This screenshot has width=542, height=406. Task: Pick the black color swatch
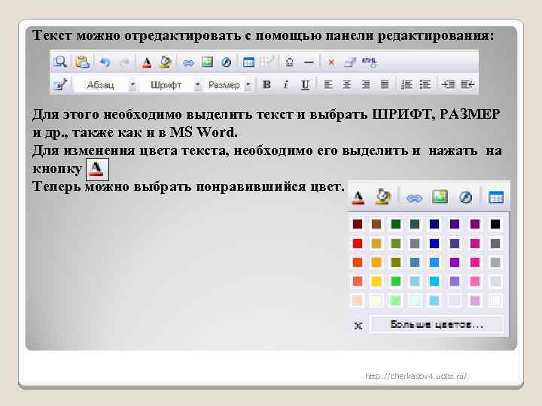tap(495, 224)
